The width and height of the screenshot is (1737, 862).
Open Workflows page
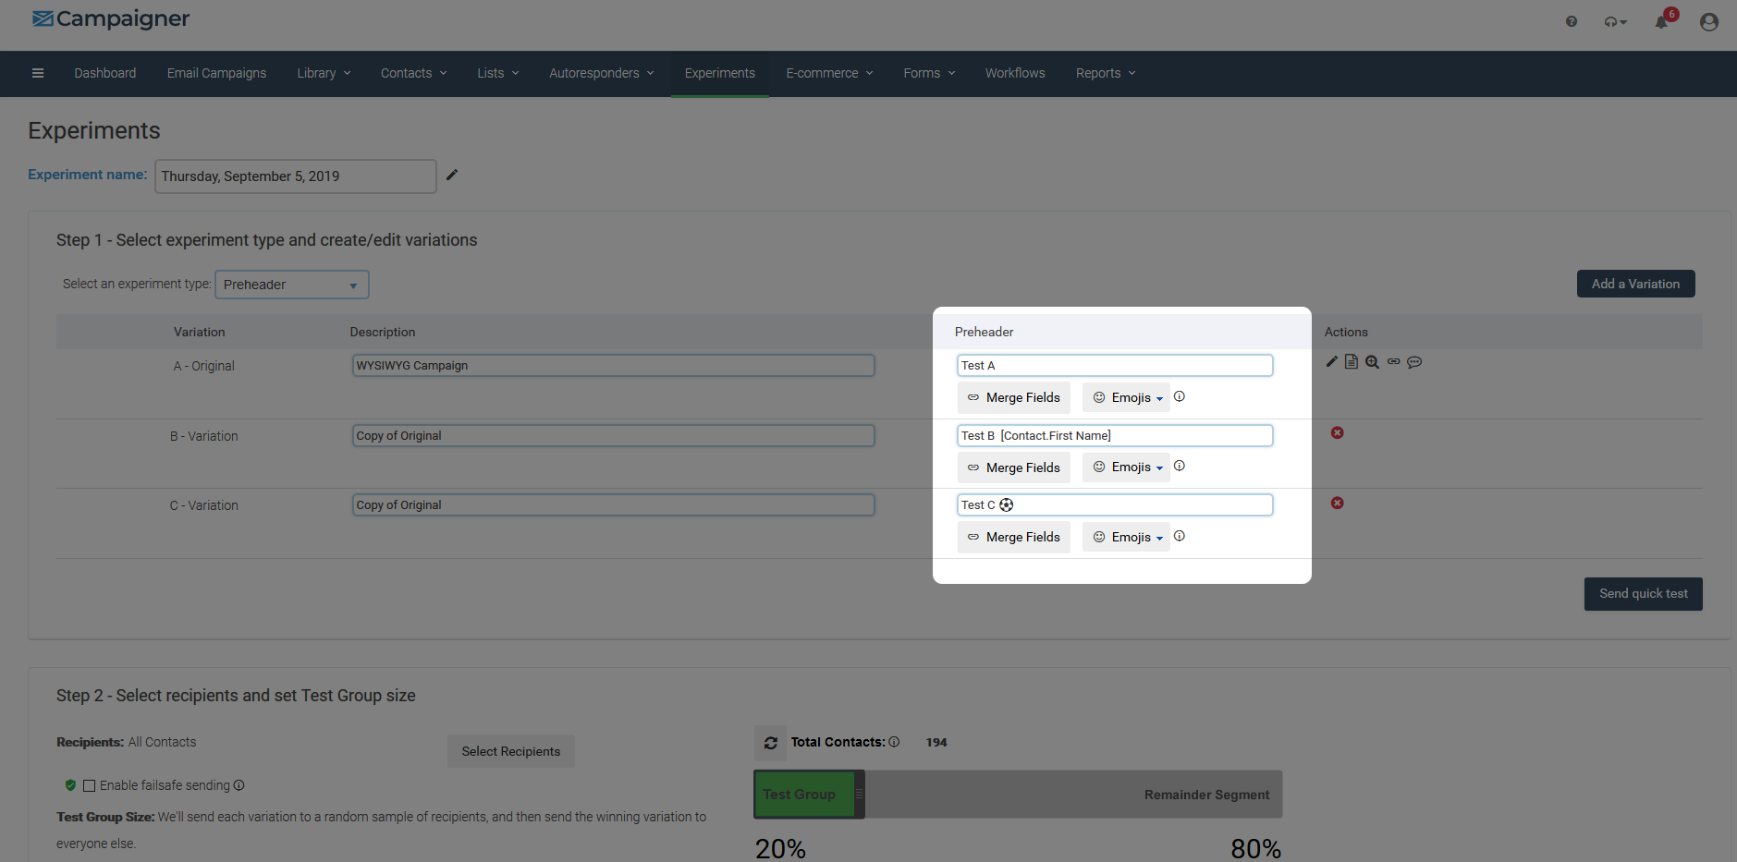pos(1015,73)
